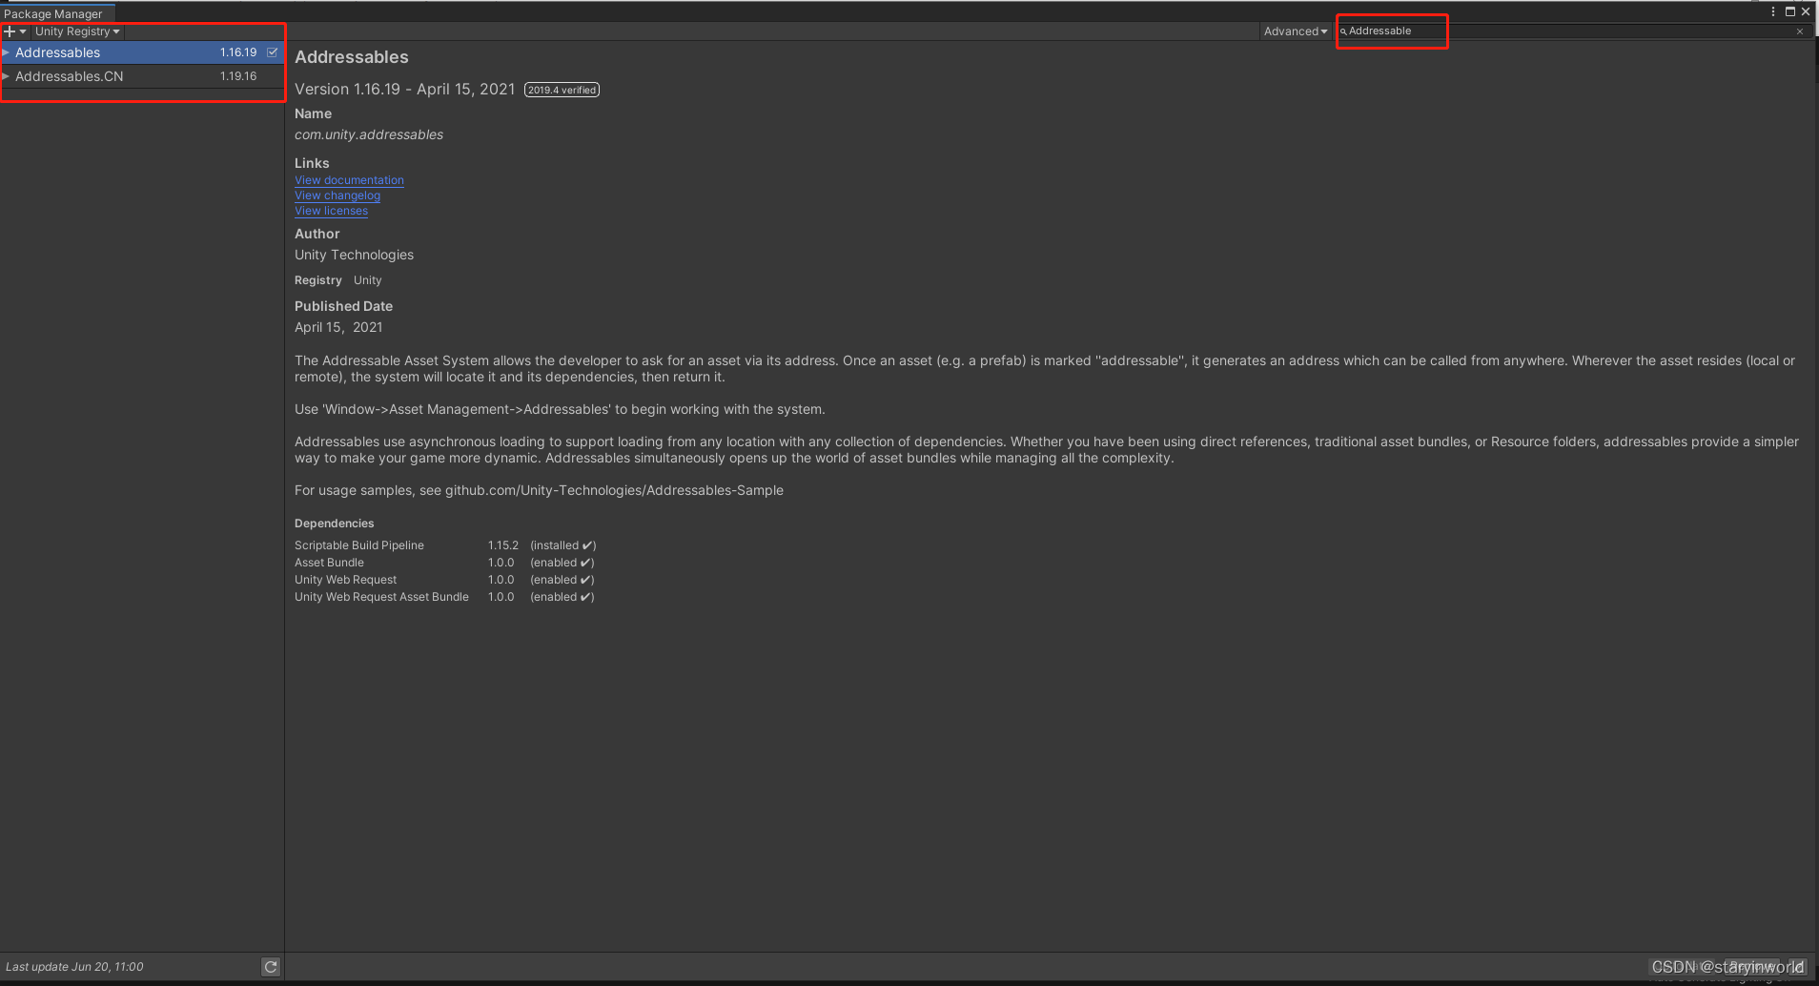The image size is (1819, 986).
Task: Click the GitHub Addressables-Sample usage text
Action: click(x=539, y=490)
